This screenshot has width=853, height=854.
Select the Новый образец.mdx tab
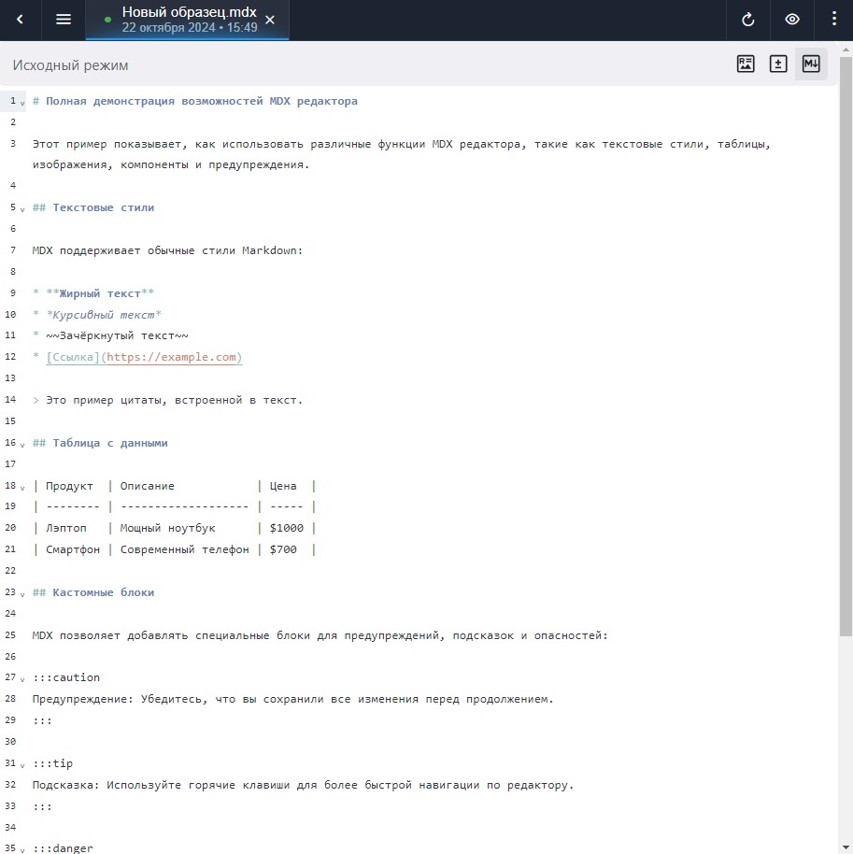188,20
